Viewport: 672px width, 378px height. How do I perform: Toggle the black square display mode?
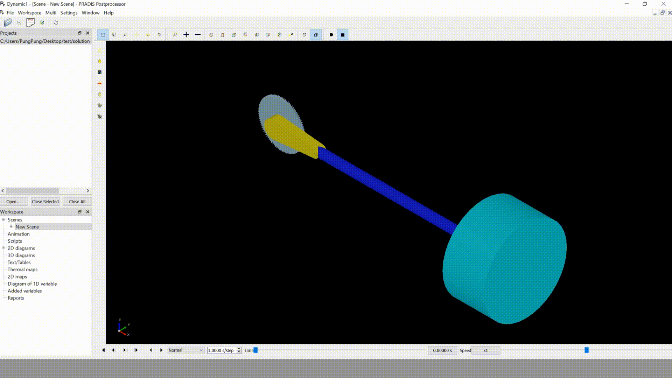click(x=343, y=35)
